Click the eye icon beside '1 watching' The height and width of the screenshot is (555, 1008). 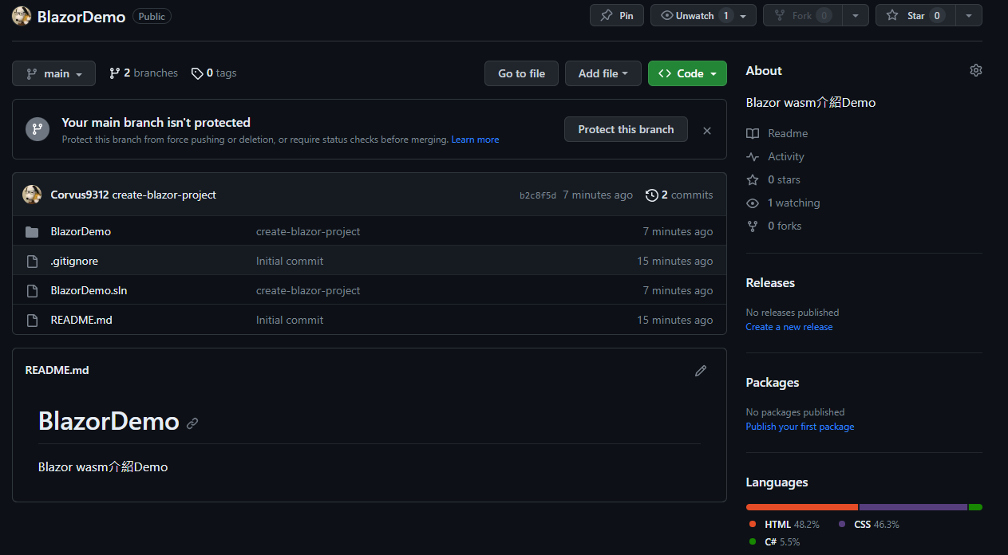[752, 203]
